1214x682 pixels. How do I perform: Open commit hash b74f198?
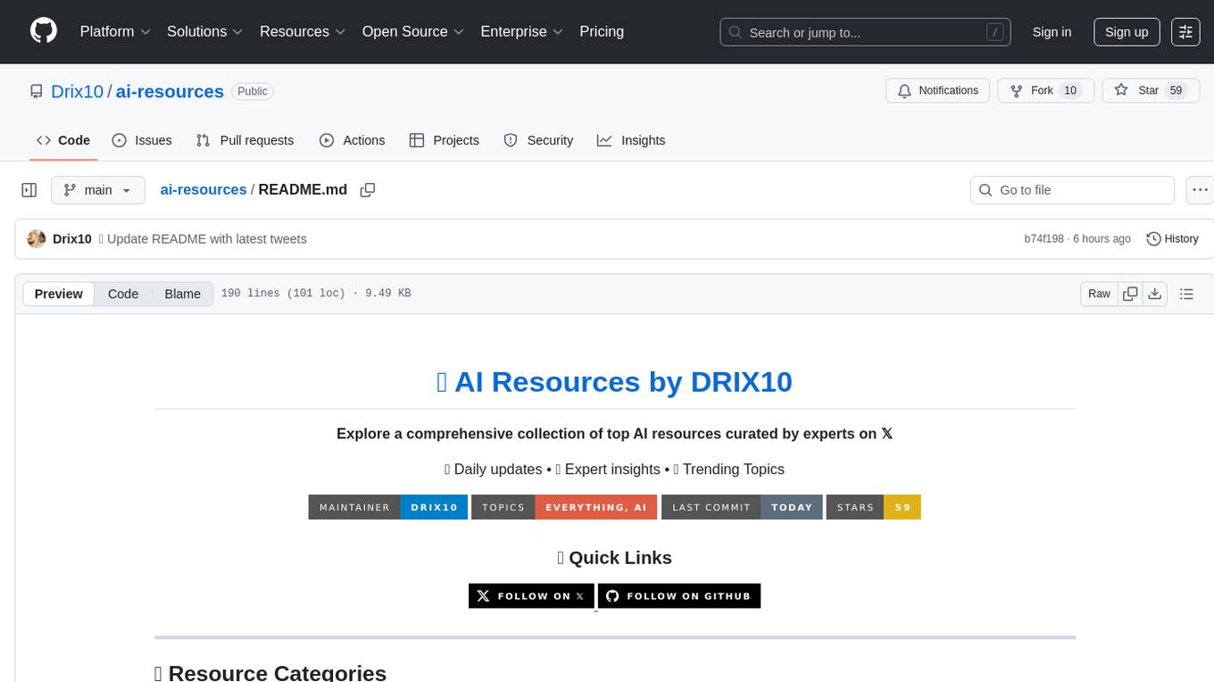1044,238
